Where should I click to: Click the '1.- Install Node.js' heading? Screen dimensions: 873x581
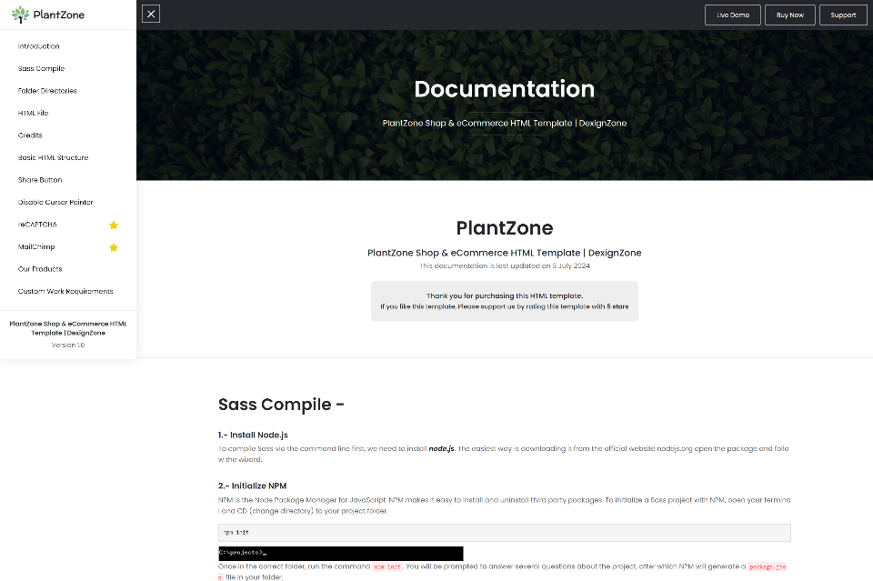pyautogui.click(x=253, y=435)
